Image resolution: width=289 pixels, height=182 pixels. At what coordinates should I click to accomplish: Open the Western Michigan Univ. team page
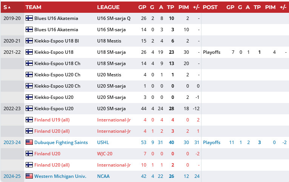coord(60,176)
